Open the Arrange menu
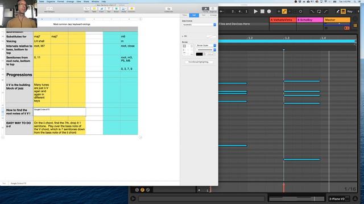Image resolution: width=364 pixels, height=204 pixels. 70,1
